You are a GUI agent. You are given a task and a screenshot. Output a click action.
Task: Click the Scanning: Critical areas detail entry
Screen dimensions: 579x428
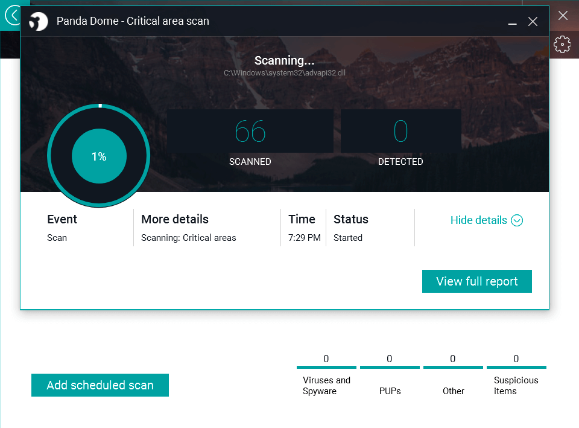(x=189, y=238)
